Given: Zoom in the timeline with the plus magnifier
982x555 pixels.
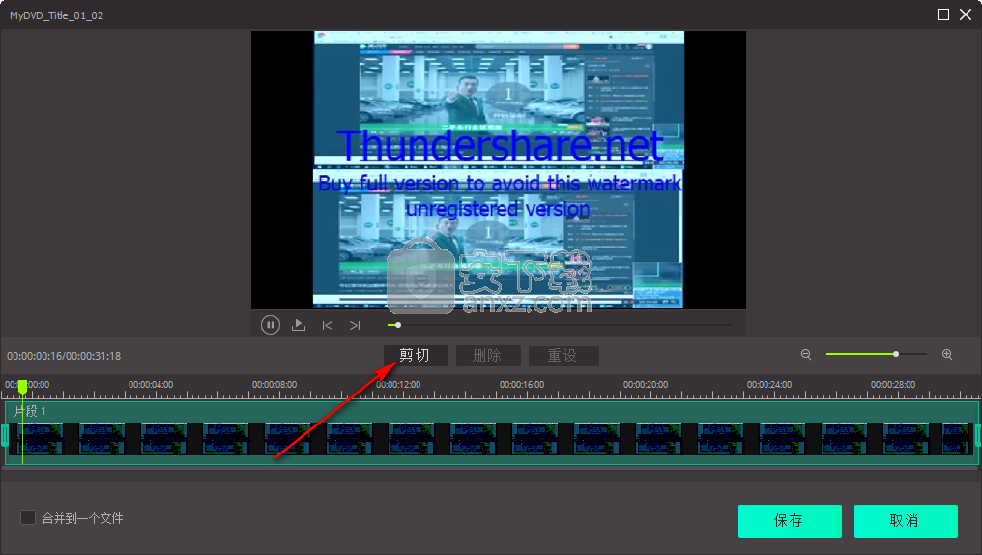Looking at the screenshot, I should click(x=947, y=355).
